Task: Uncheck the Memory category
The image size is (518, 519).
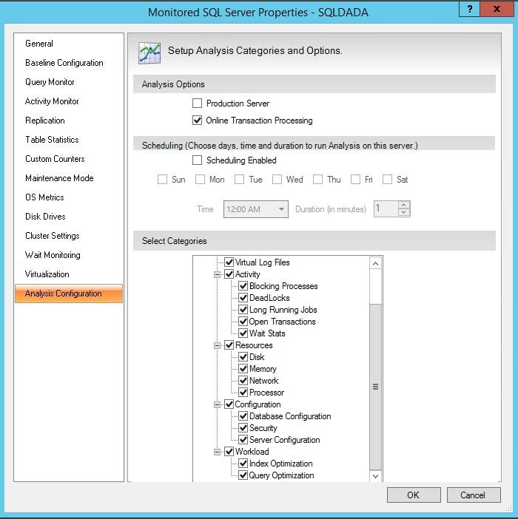Action: (243, 369)
